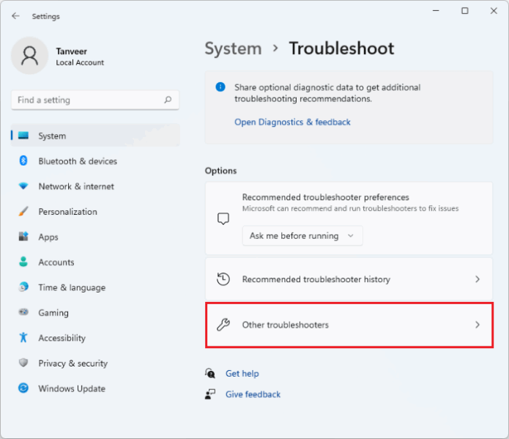The width and height of the screenshot is (509, 439).
Task: Click the back arrow in Settings header
Action: 15,16
